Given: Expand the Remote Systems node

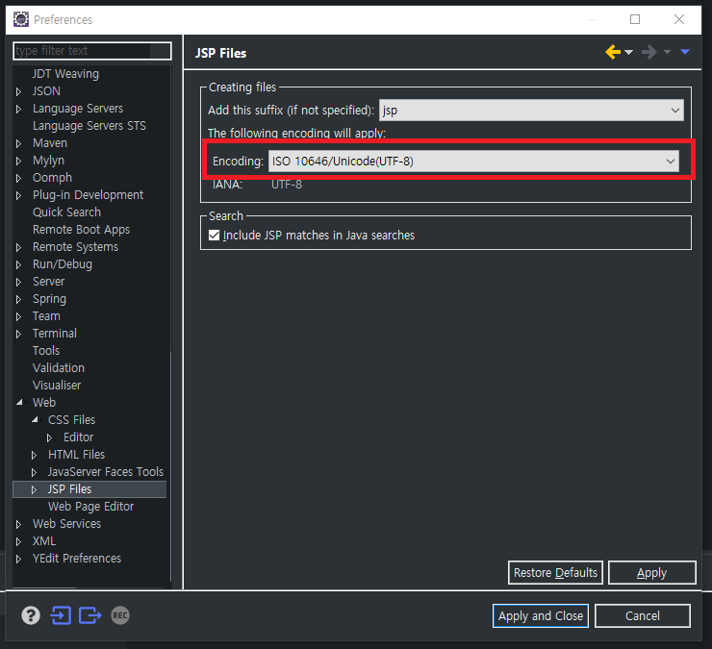Looking at the screenshot, I should click(x=18, y=247).
